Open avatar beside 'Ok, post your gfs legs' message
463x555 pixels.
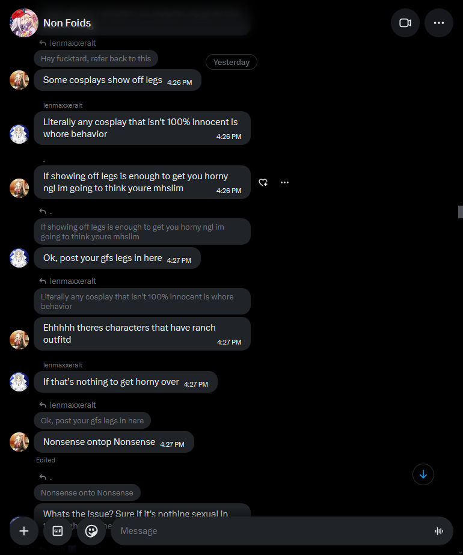click(19, 258)
